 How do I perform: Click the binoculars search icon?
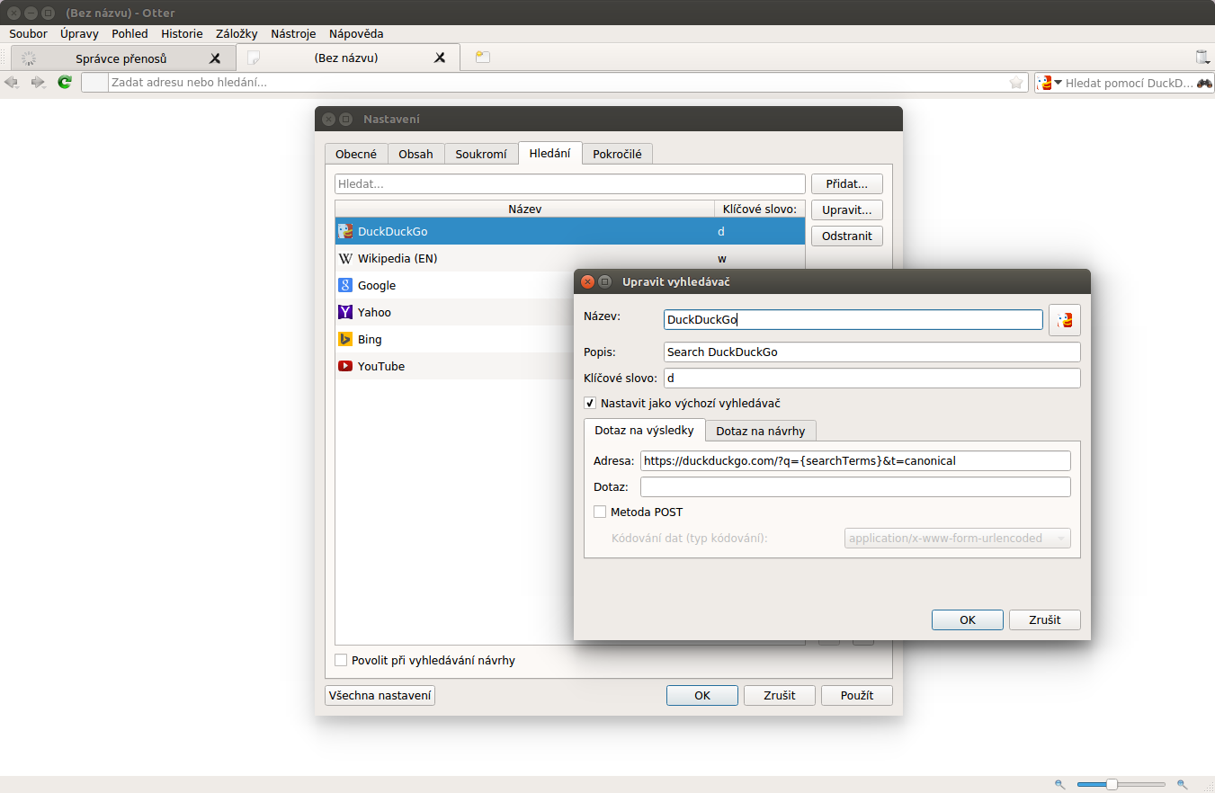click(x=1204, y=83)
